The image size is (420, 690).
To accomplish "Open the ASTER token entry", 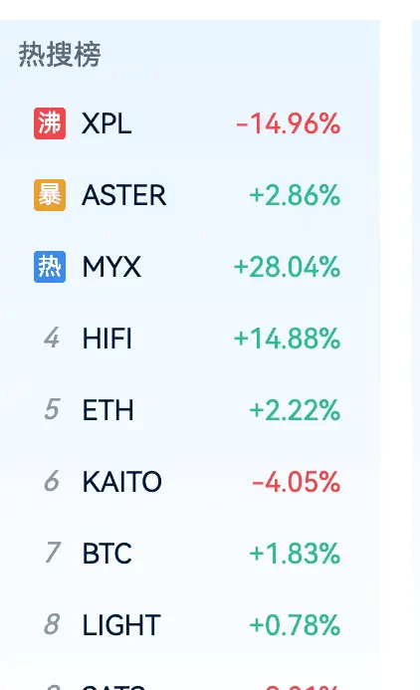I will (x=187, y=195).
